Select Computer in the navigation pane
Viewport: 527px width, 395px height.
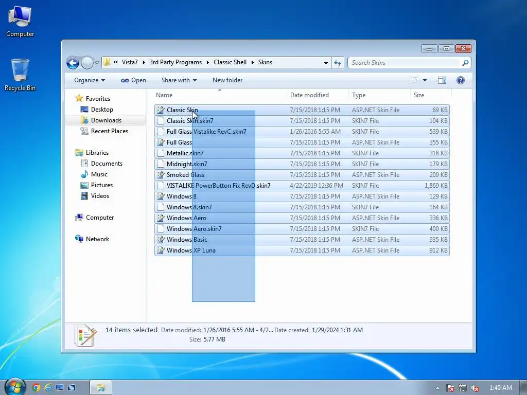point(99,218)
